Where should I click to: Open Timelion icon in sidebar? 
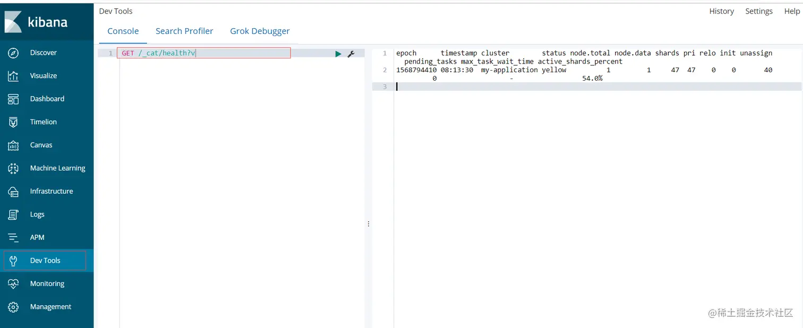tap(13, 122)
